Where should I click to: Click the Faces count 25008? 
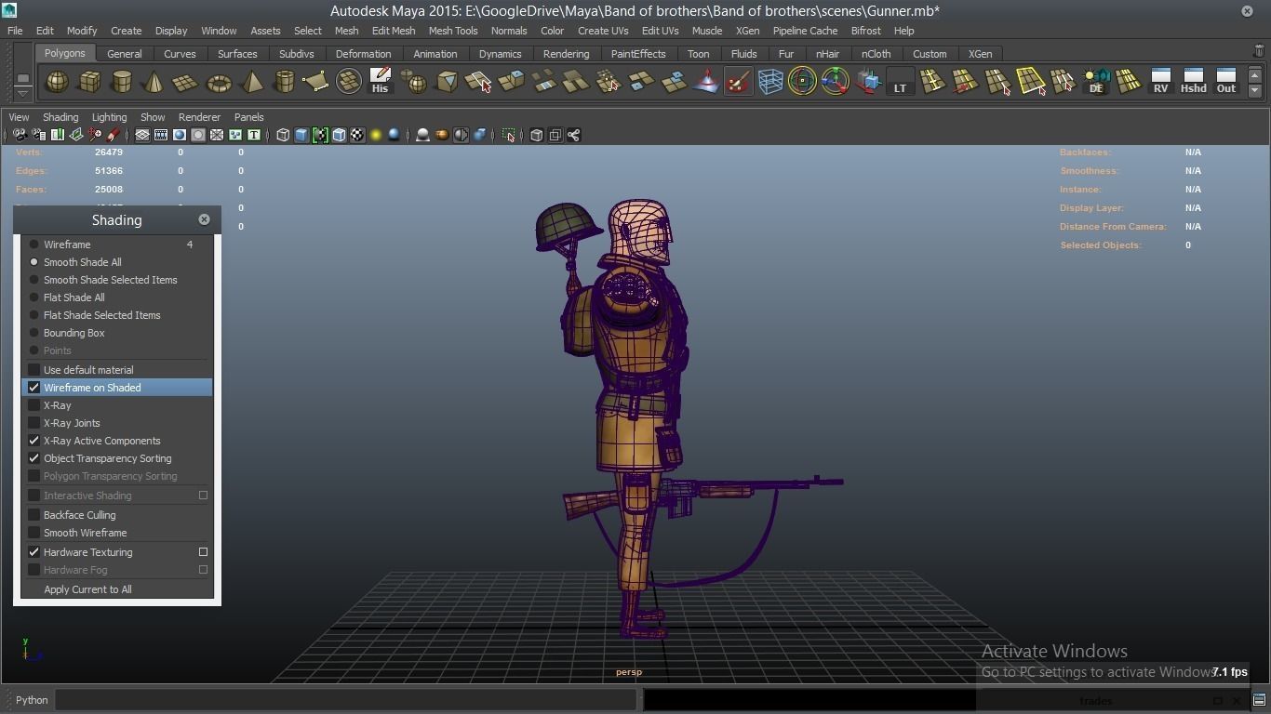pyautogui.click(x=108, y=190)
